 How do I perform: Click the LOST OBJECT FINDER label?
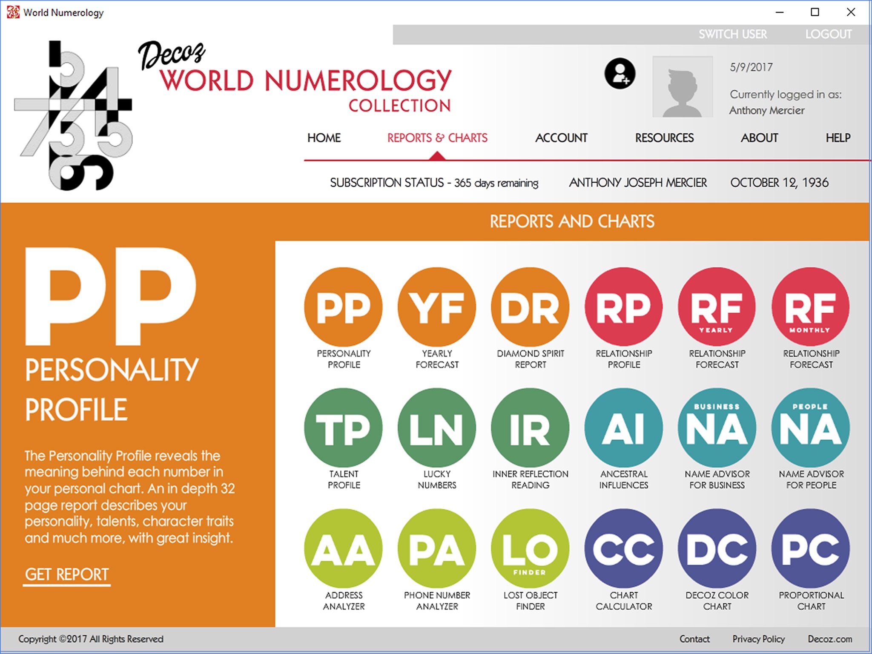coord(531,601)
